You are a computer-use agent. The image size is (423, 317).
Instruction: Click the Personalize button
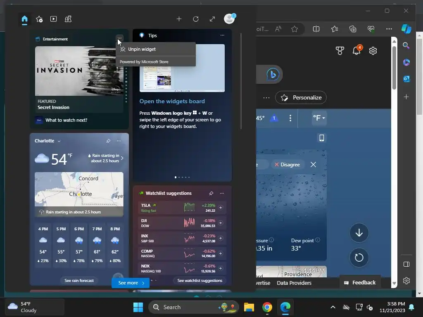[301, 97]
